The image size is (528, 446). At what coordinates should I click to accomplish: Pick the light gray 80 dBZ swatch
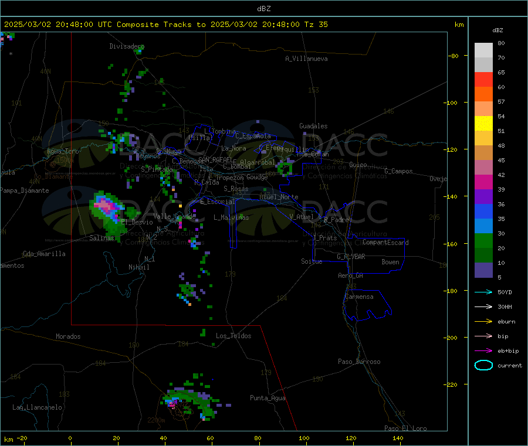(x=483, y=50)
